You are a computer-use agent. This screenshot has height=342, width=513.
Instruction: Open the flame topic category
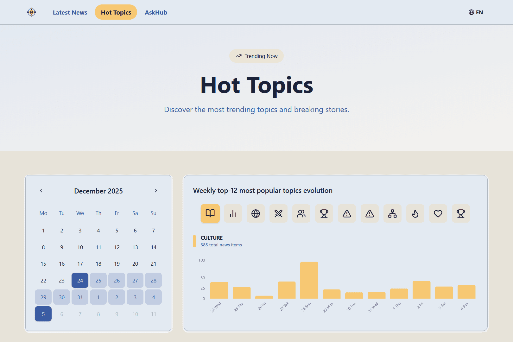415,213
